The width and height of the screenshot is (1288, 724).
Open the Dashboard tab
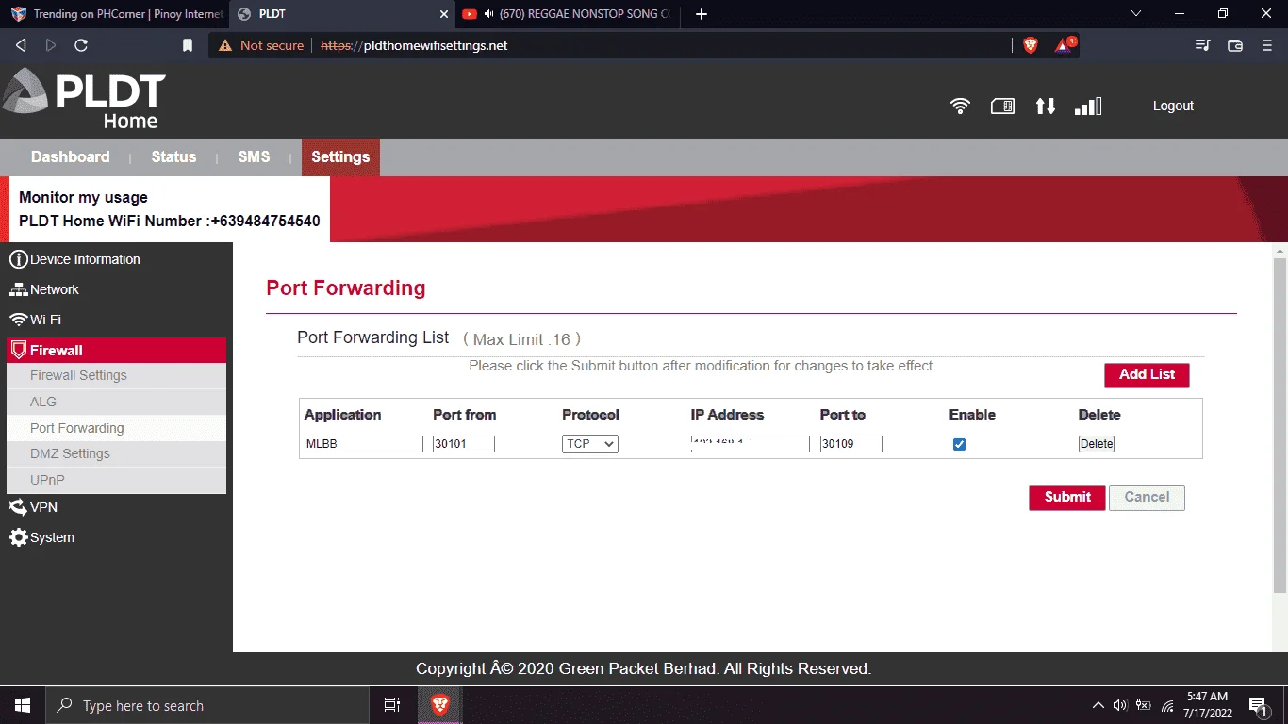pyautogui.click(x=70, y=157)
